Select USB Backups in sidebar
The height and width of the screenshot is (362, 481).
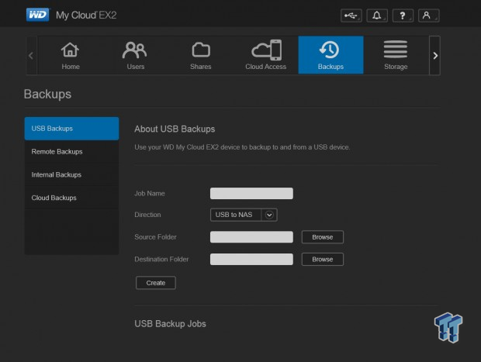[x=72, y=129]
